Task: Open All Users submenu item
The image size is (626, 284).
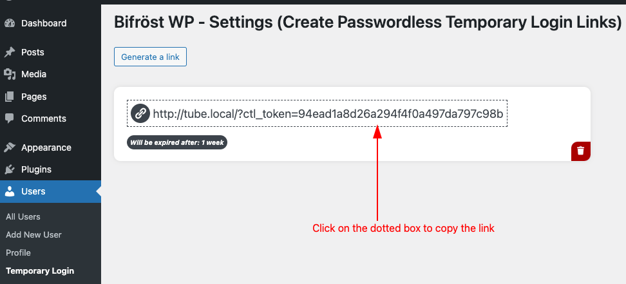Action: (x=23, y=216)
